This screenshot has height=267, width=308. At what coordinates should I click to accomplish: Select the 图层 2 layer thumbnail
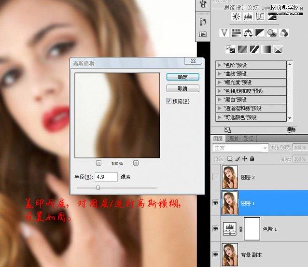[x=230, y=177]
